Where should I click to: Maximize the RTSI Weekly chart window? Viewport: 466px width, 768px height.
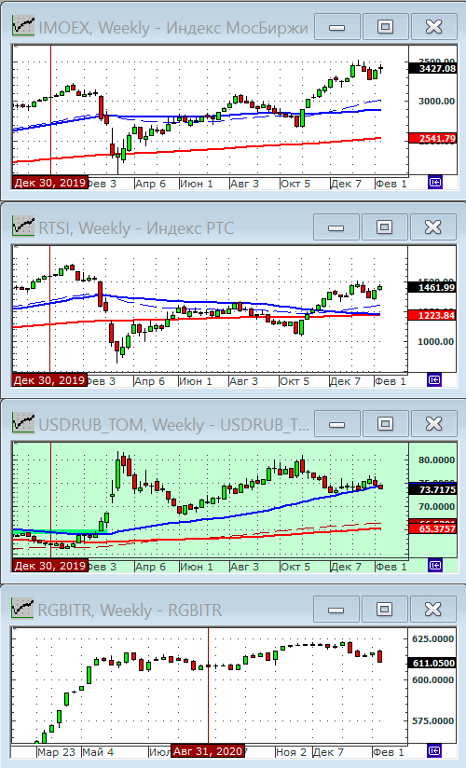click(x=384, y=227)
